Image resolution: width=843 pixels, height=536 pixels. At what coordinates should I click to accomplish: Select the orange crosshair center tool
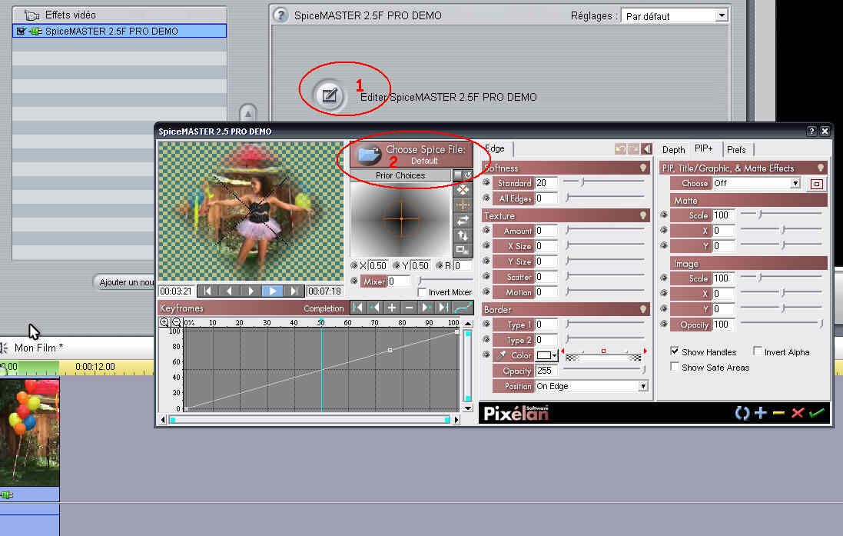(463, 205)
